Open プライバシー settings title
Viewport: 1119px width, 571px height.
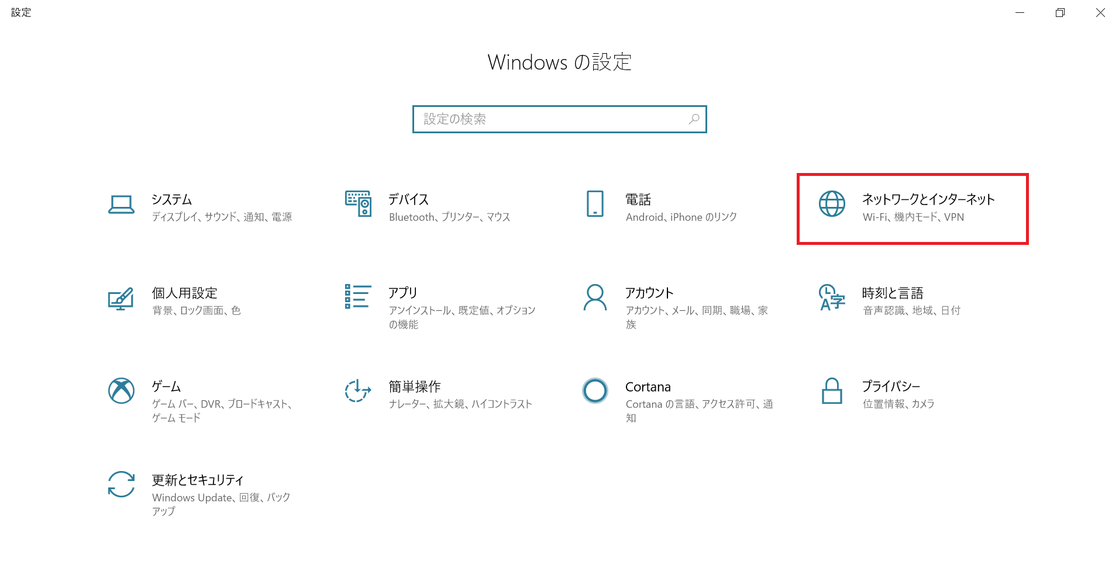[891, 386]
